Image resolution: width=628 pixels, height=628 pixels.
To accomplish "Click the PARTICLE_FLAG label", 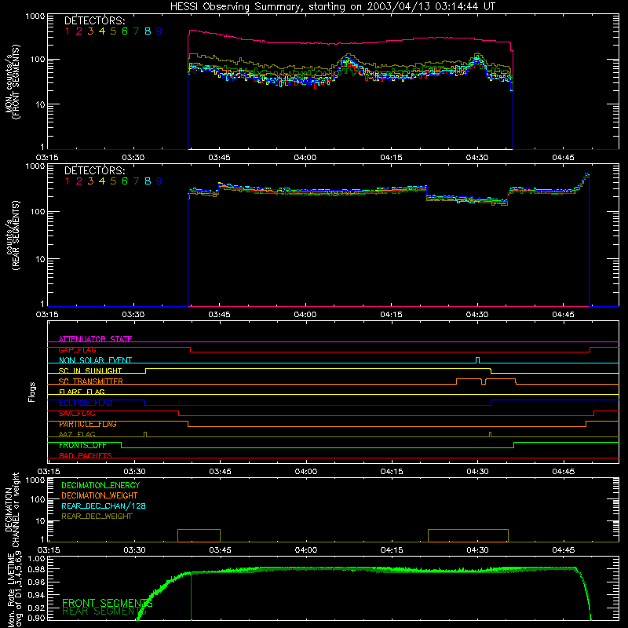I will point(88,424).
